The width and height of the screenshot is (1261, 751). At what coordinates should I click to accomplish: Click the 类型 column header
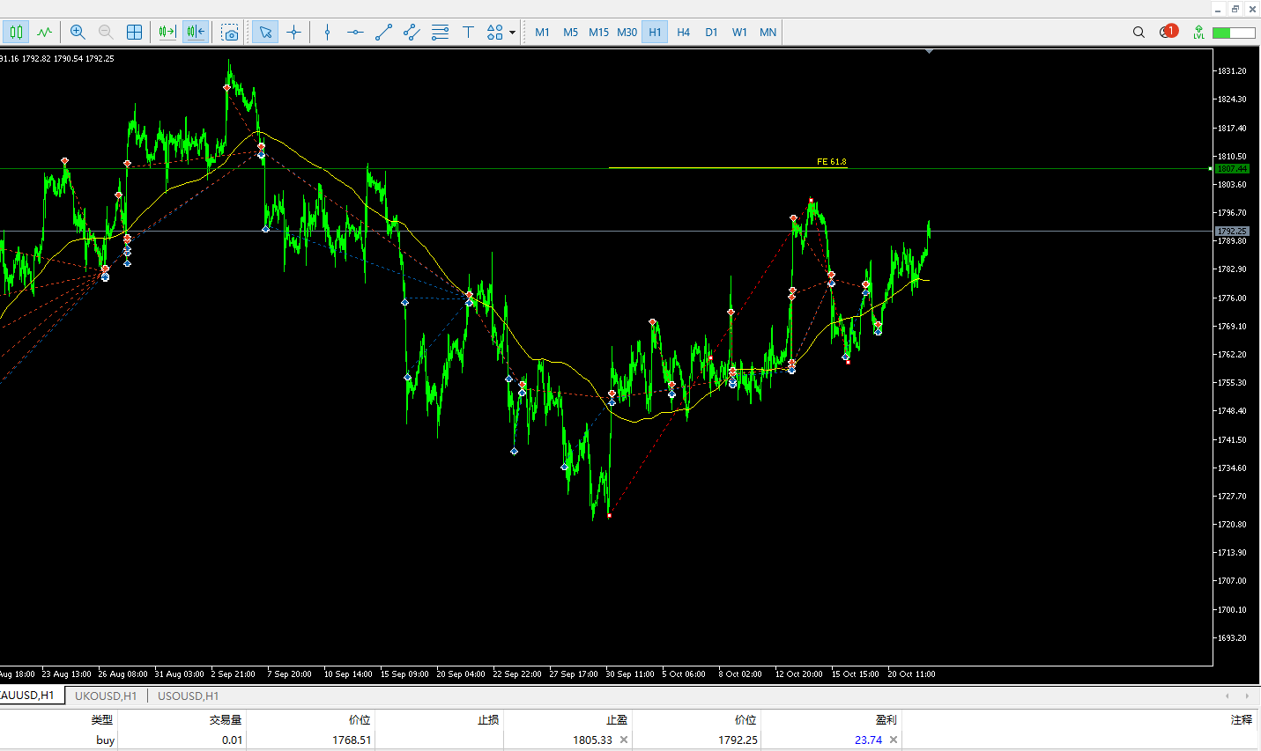tap(102, 720)
